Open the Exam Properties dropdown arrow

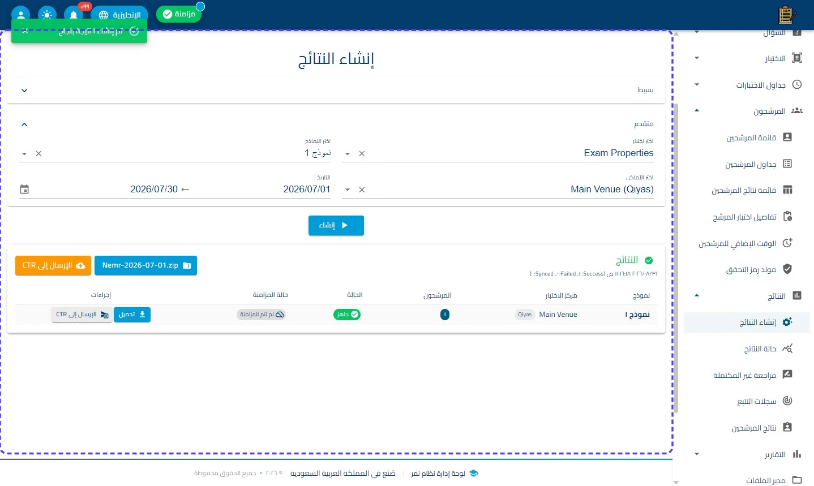348,154
